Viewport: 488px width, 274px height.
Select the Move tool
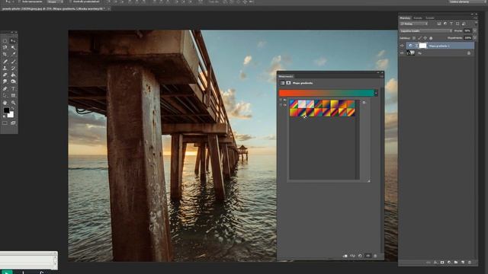click(13, 41)
